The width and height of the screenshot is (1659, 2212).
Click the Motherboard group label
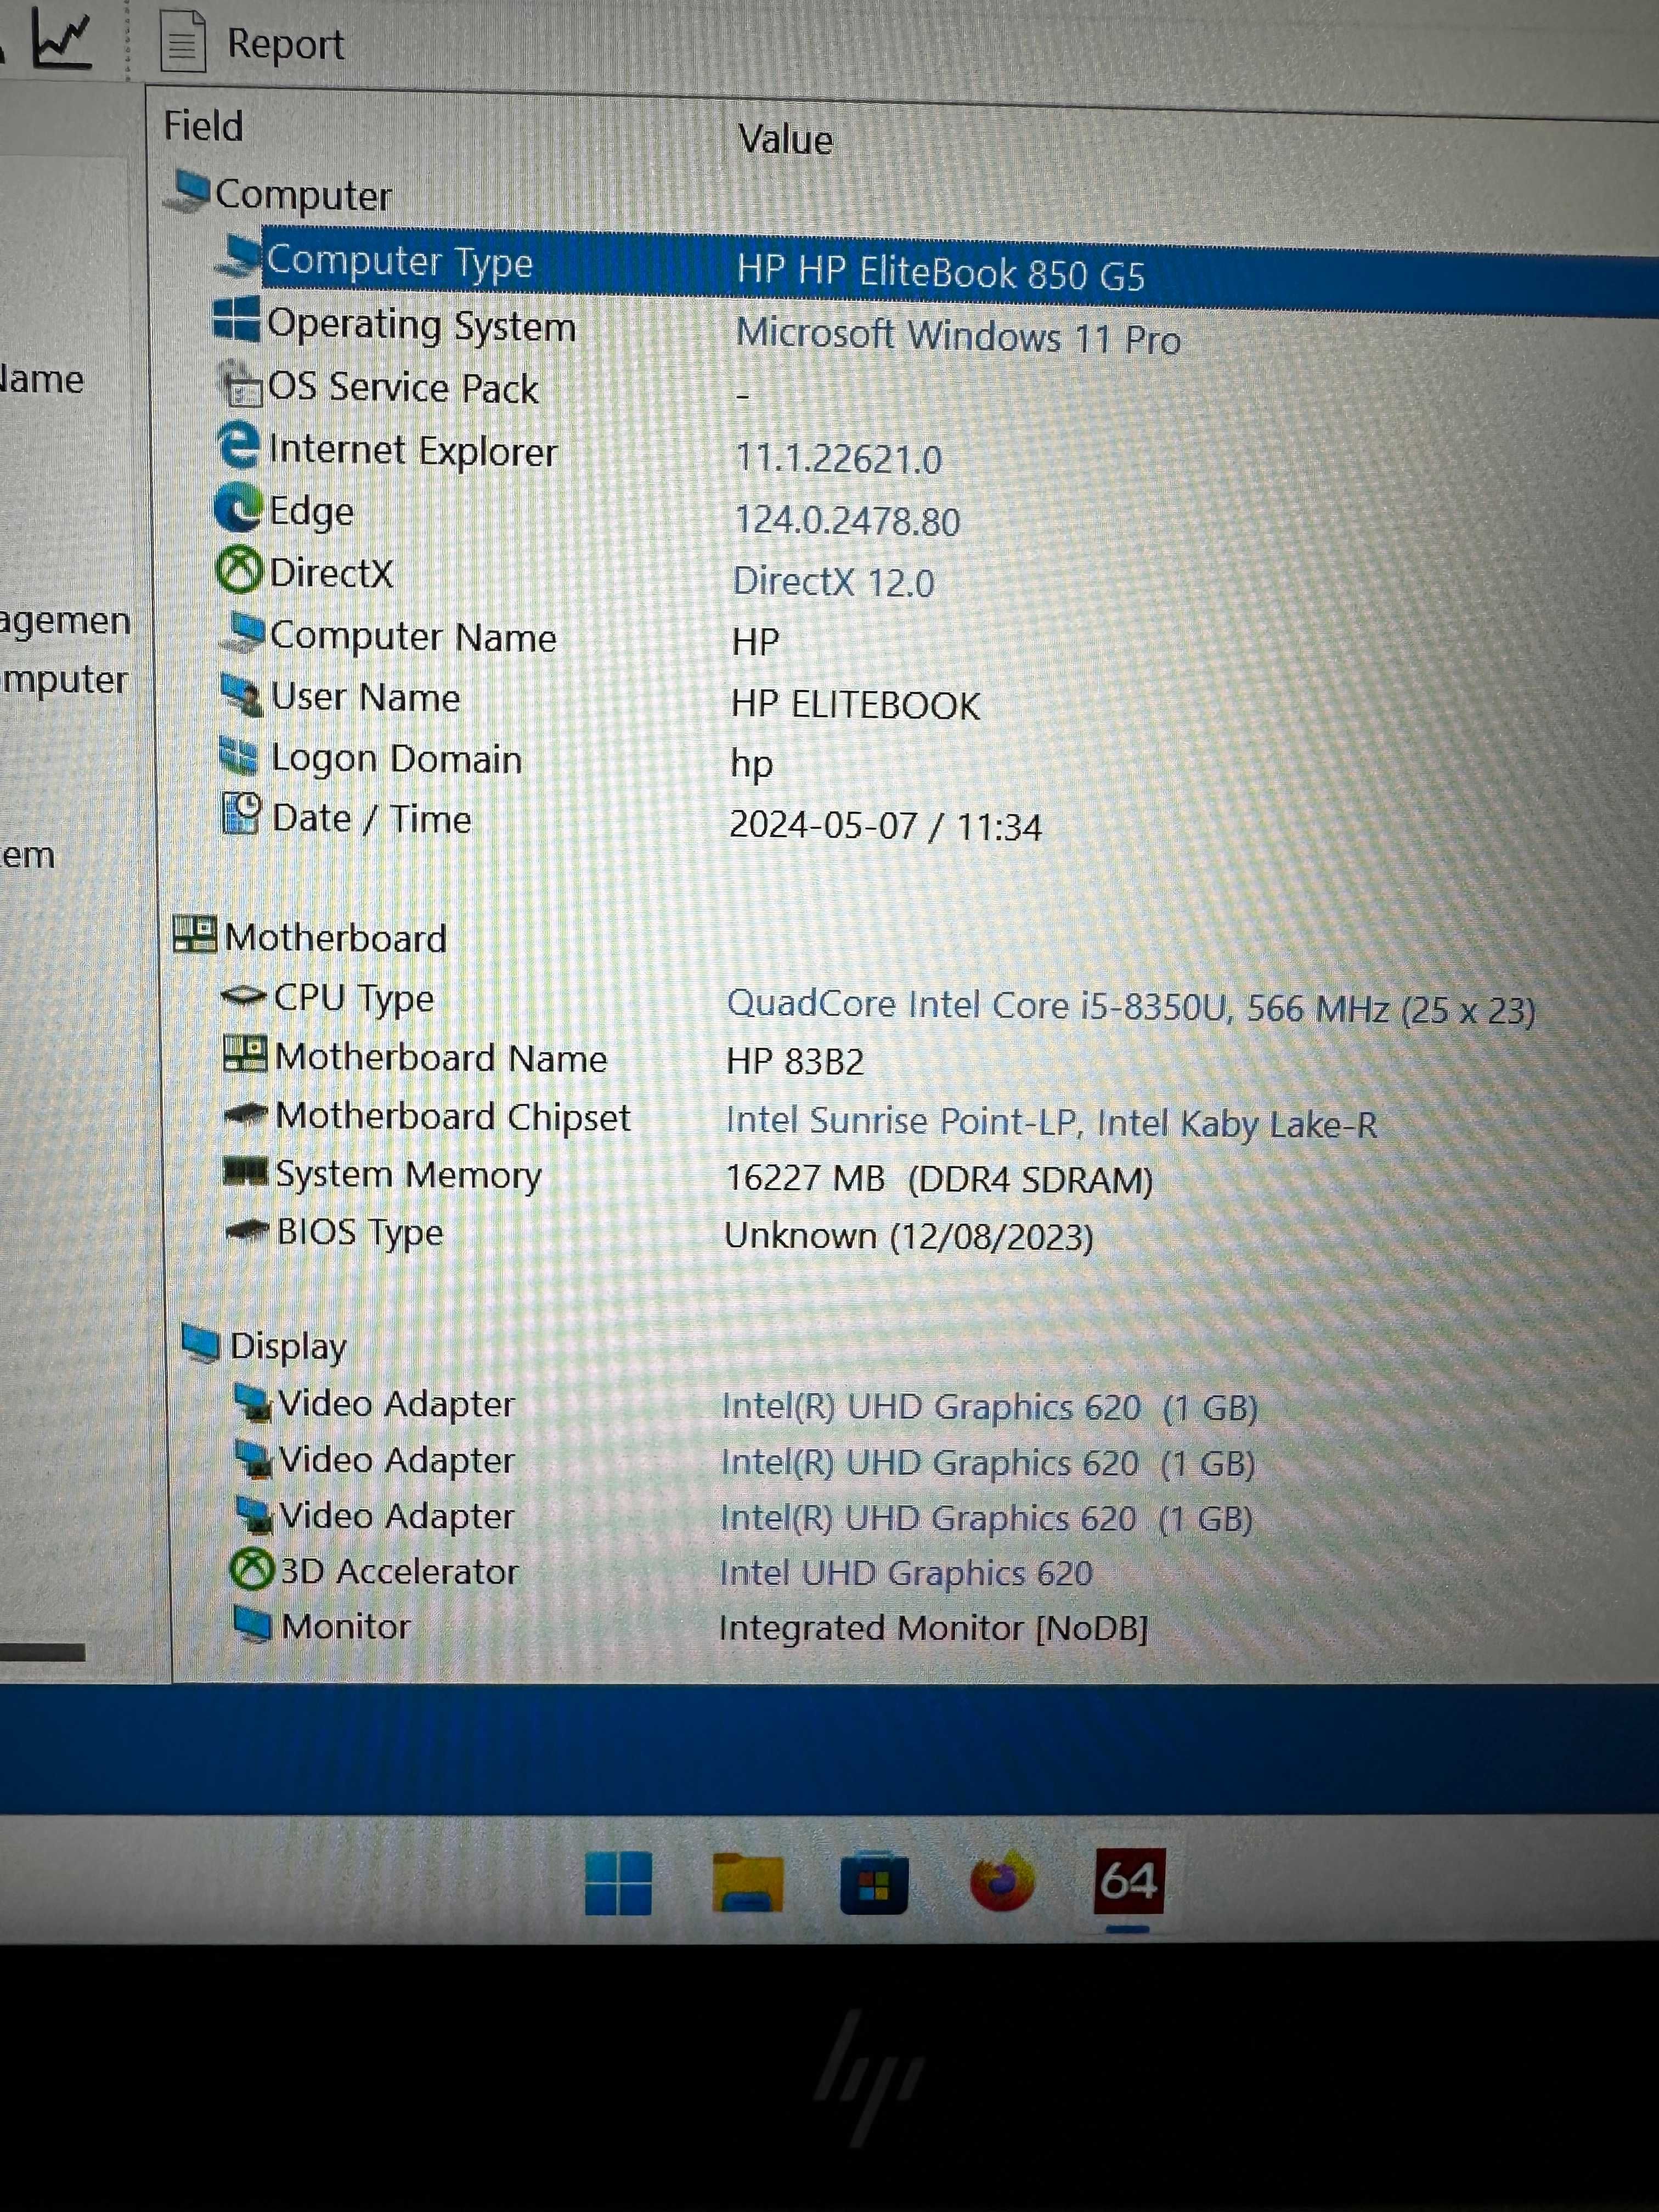[x=335, y=938]
